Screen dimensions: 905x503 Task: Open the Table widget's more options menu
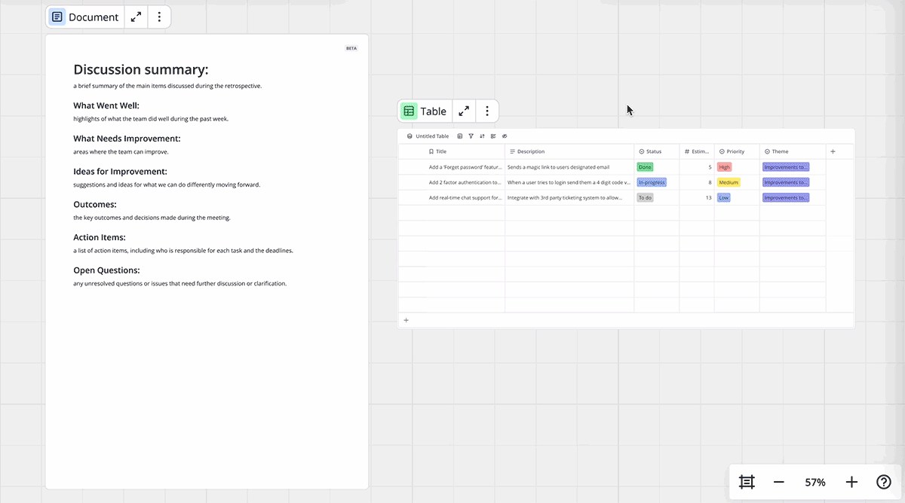coord(487,111)
